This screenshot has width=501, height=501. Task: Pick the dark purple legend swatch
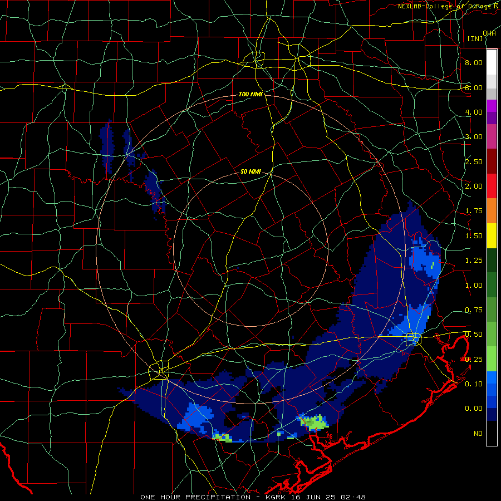tap(492, 118)
